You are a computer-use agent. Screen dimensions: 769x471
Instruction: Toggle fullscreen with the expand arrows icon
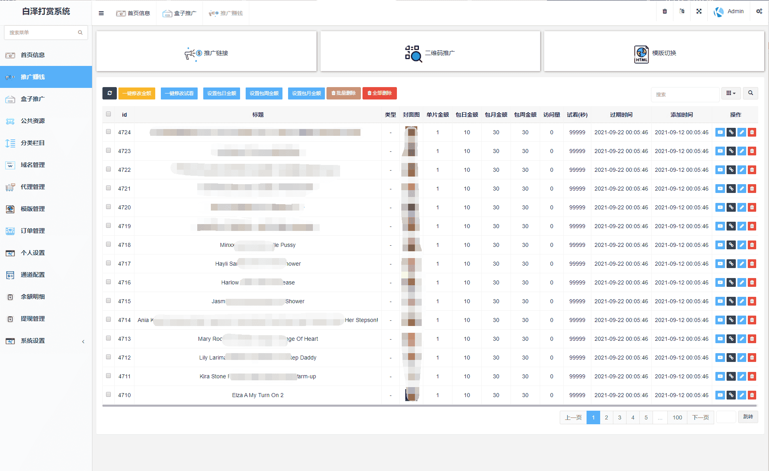coord(699,12)
